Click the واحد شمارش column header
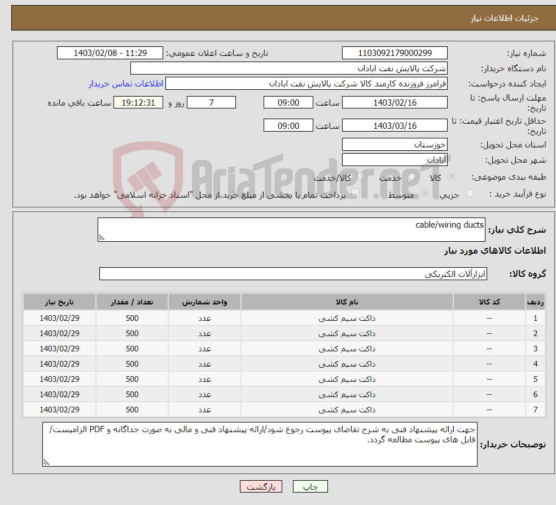This screenshot has width=556, height=505. 204,302
